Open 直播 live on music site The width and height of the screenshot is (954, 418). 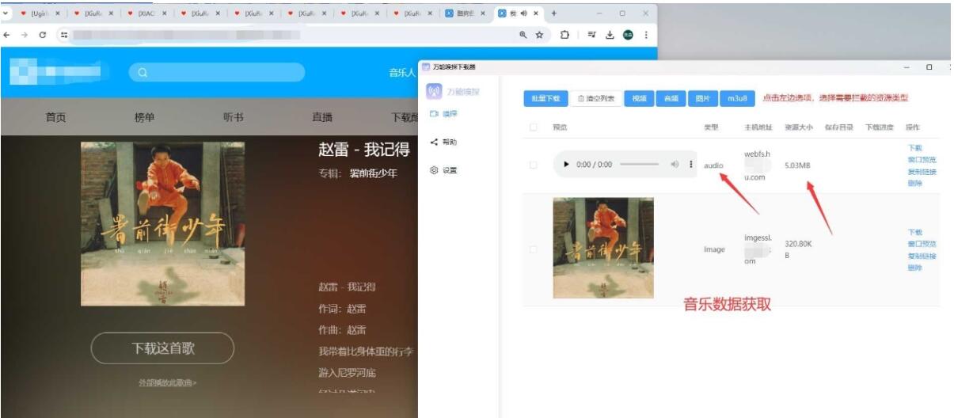[322, 117]
